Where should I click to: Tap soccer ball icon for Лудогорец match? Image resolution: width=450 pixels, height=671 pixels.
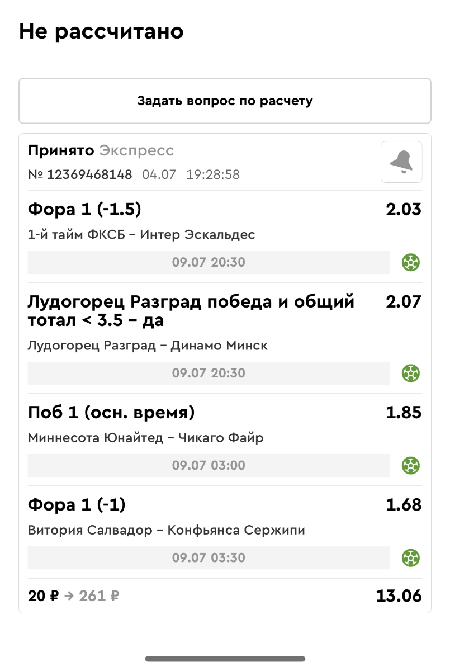click(x=411, y=372)
